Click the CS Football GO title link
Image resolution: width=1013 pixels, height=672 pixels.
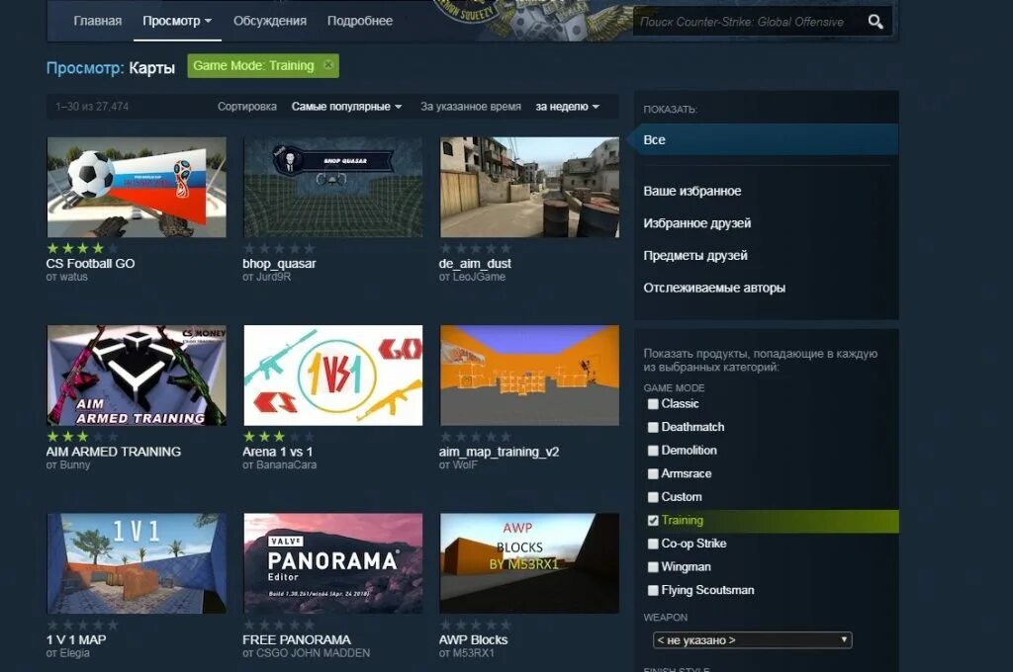click(x=90, y=264)
